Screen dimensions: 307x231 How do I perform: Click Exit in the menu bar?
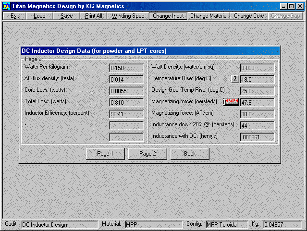pyautogui.click(x=15, y=16)
